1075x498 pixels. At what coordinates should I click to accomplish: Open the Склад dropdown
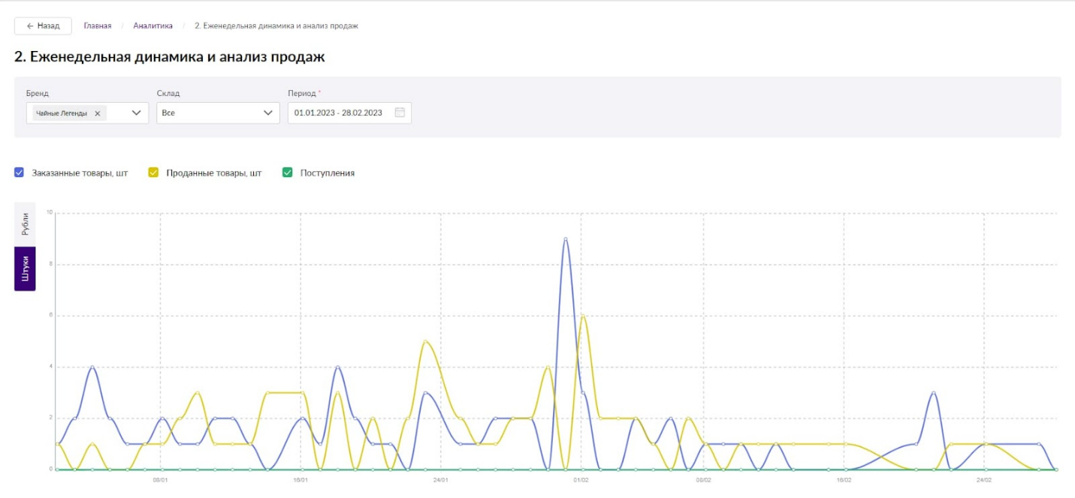pyautogui.click(x=218, y=113)
